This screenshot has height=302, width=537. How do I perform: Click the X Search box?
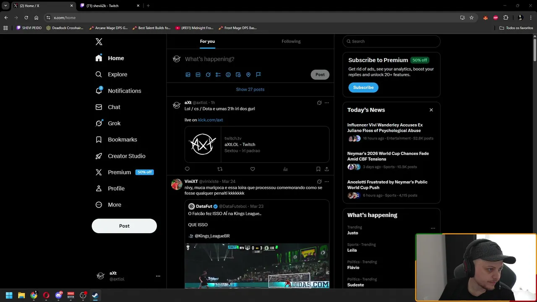coord(391,41)
